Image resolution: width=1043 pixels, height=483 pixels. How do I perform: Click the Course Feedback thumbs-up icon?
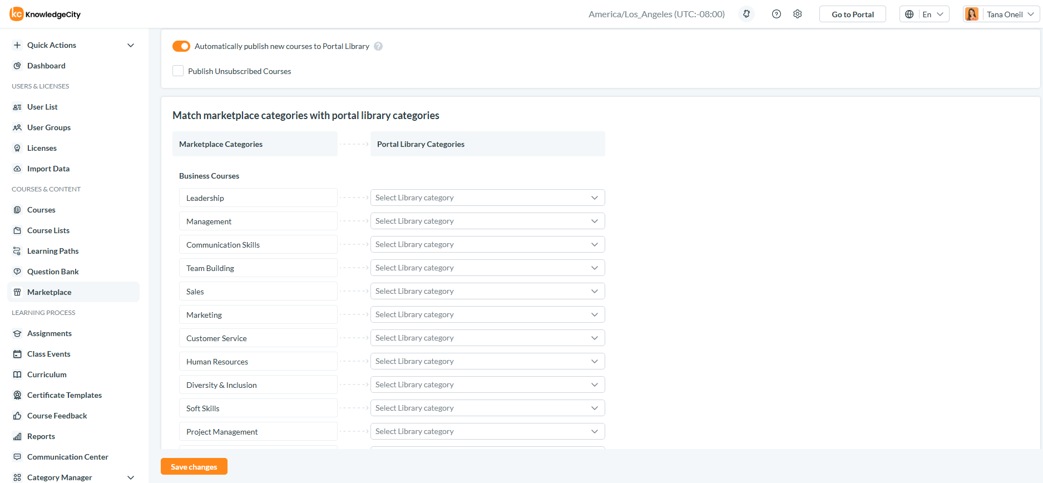17,416
